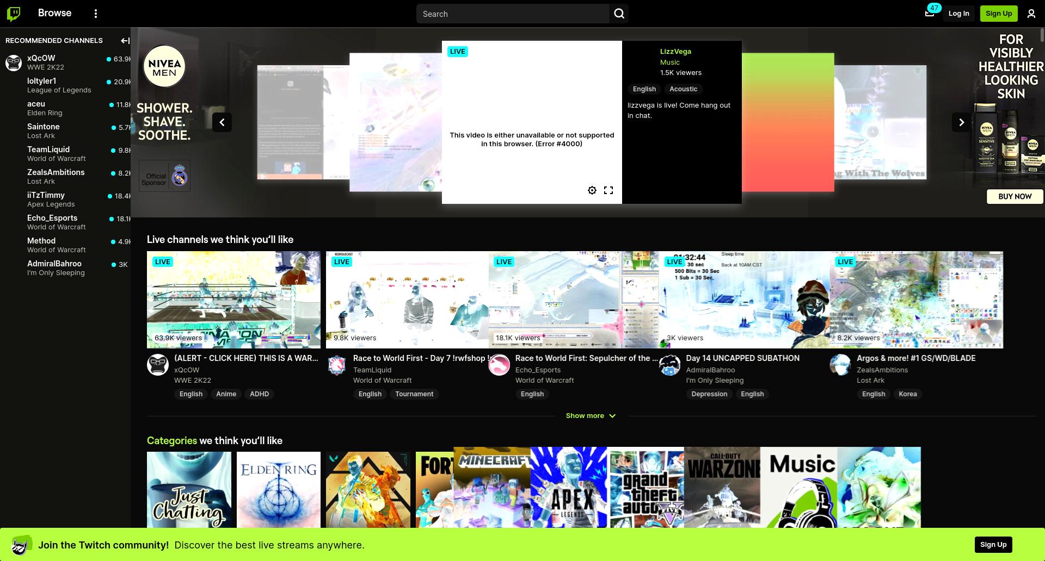Open AdmiralBahroo subathon stream thumbnail
1045x561 pixels.
tap(744, 300)
